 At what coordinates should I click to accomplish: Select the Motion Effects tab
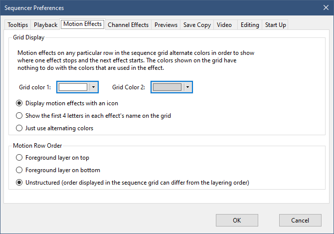83,24
